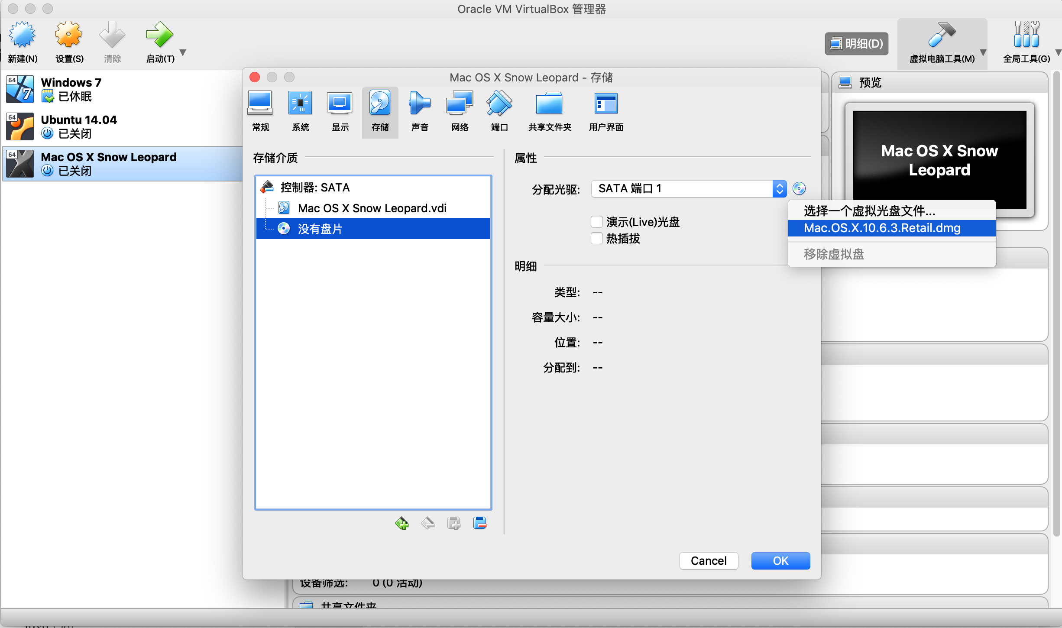Switch to the 用户界面 user interface tab
Viewport: 1062px width, 628px height.
tap(606, 112)
